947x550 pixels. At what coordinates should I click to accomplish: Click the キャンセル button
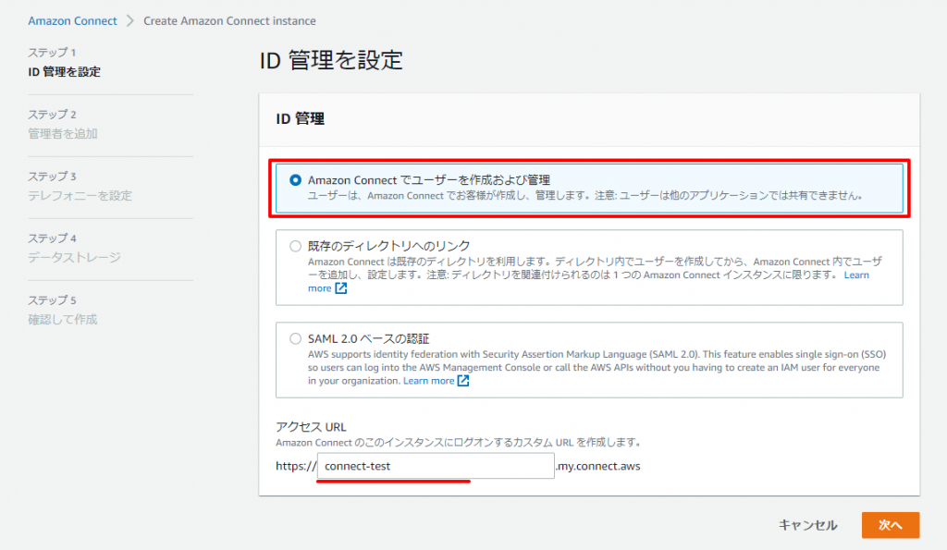[x=807, y=525]
